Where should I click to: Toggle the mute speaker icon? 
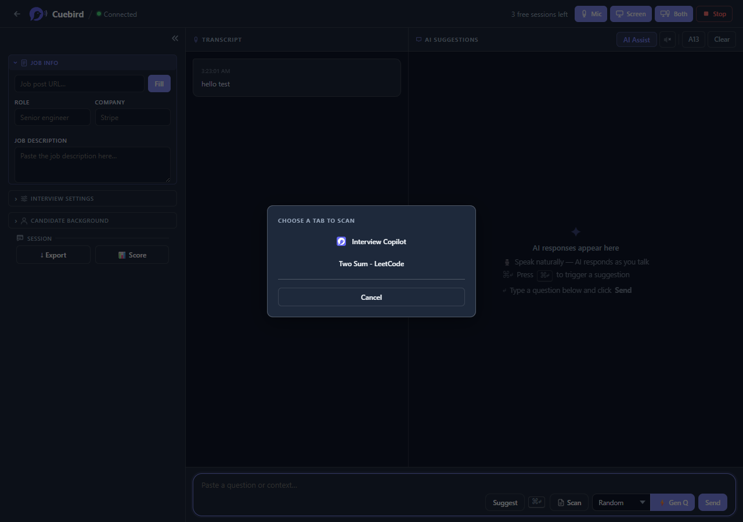click(x=668, y=39)
